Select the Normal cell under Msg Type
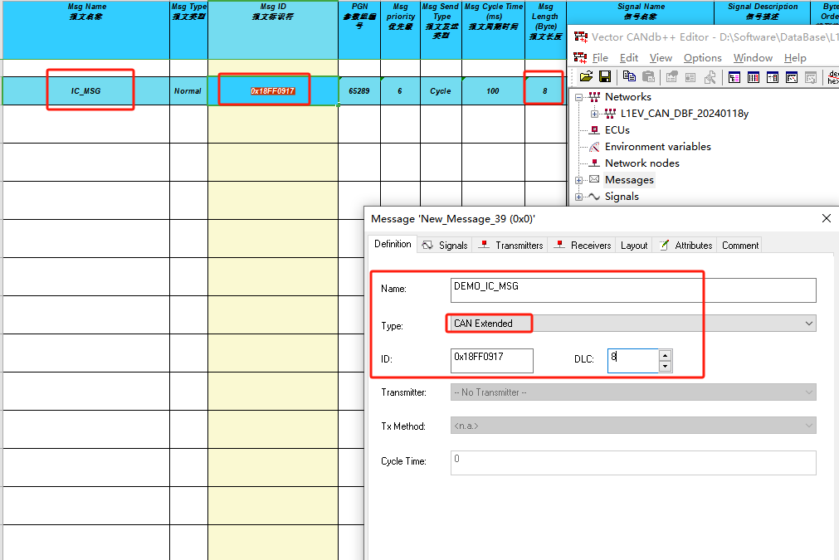Image resolution: width=839 pixels, height=560 pixels. (x=188, y=91)
